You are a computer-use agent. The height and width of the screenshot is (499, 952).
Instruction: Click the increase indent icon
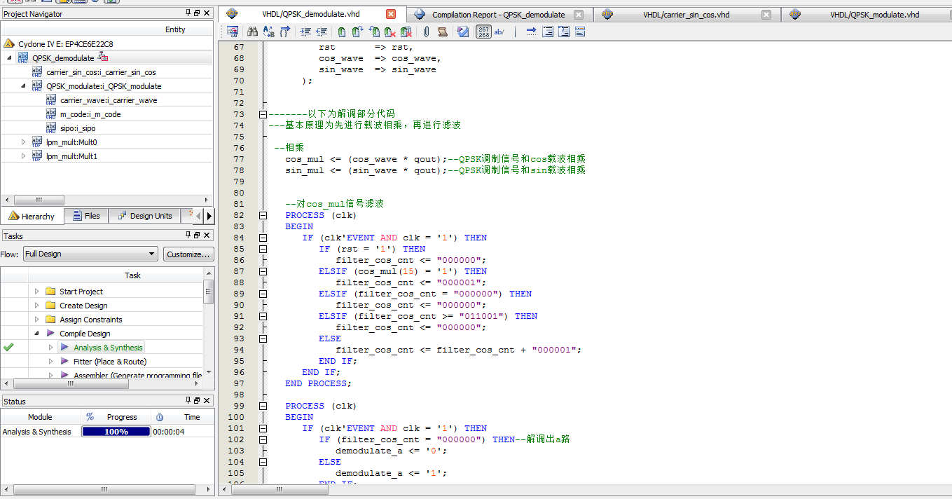pos(305,32)
